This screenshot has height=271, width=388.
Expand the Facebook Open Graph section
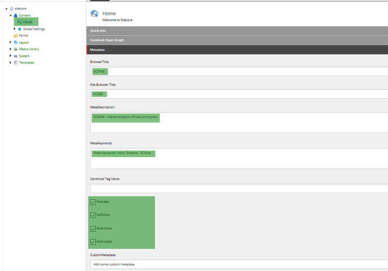(x=237, y=40)
